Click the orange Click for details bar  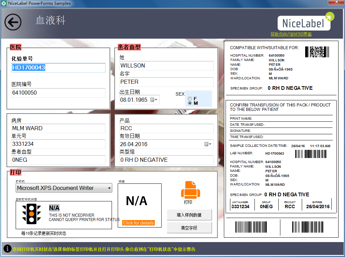[x=139, y=223]
